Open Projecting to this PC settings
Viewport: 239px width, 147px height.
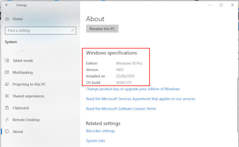29,84
